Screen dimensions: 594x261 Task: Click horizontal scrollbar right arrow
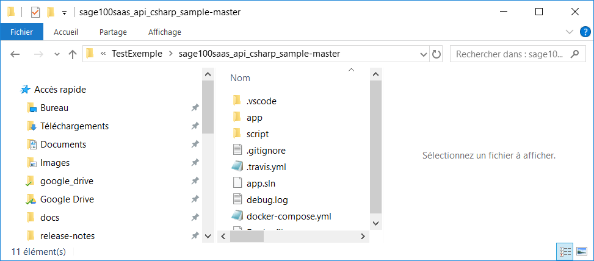coord(363,237)
